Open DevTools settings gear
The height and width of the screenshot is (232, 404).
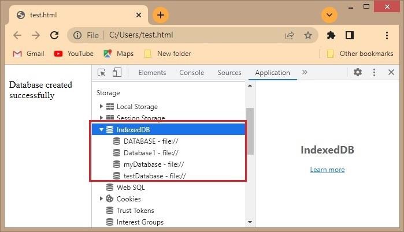358,73
